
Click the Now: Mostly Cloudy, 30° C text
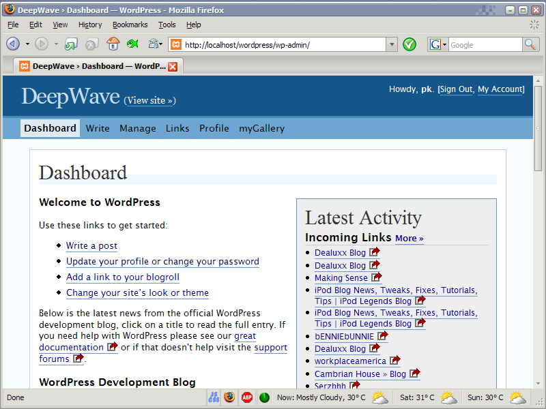tap(321, 397)
